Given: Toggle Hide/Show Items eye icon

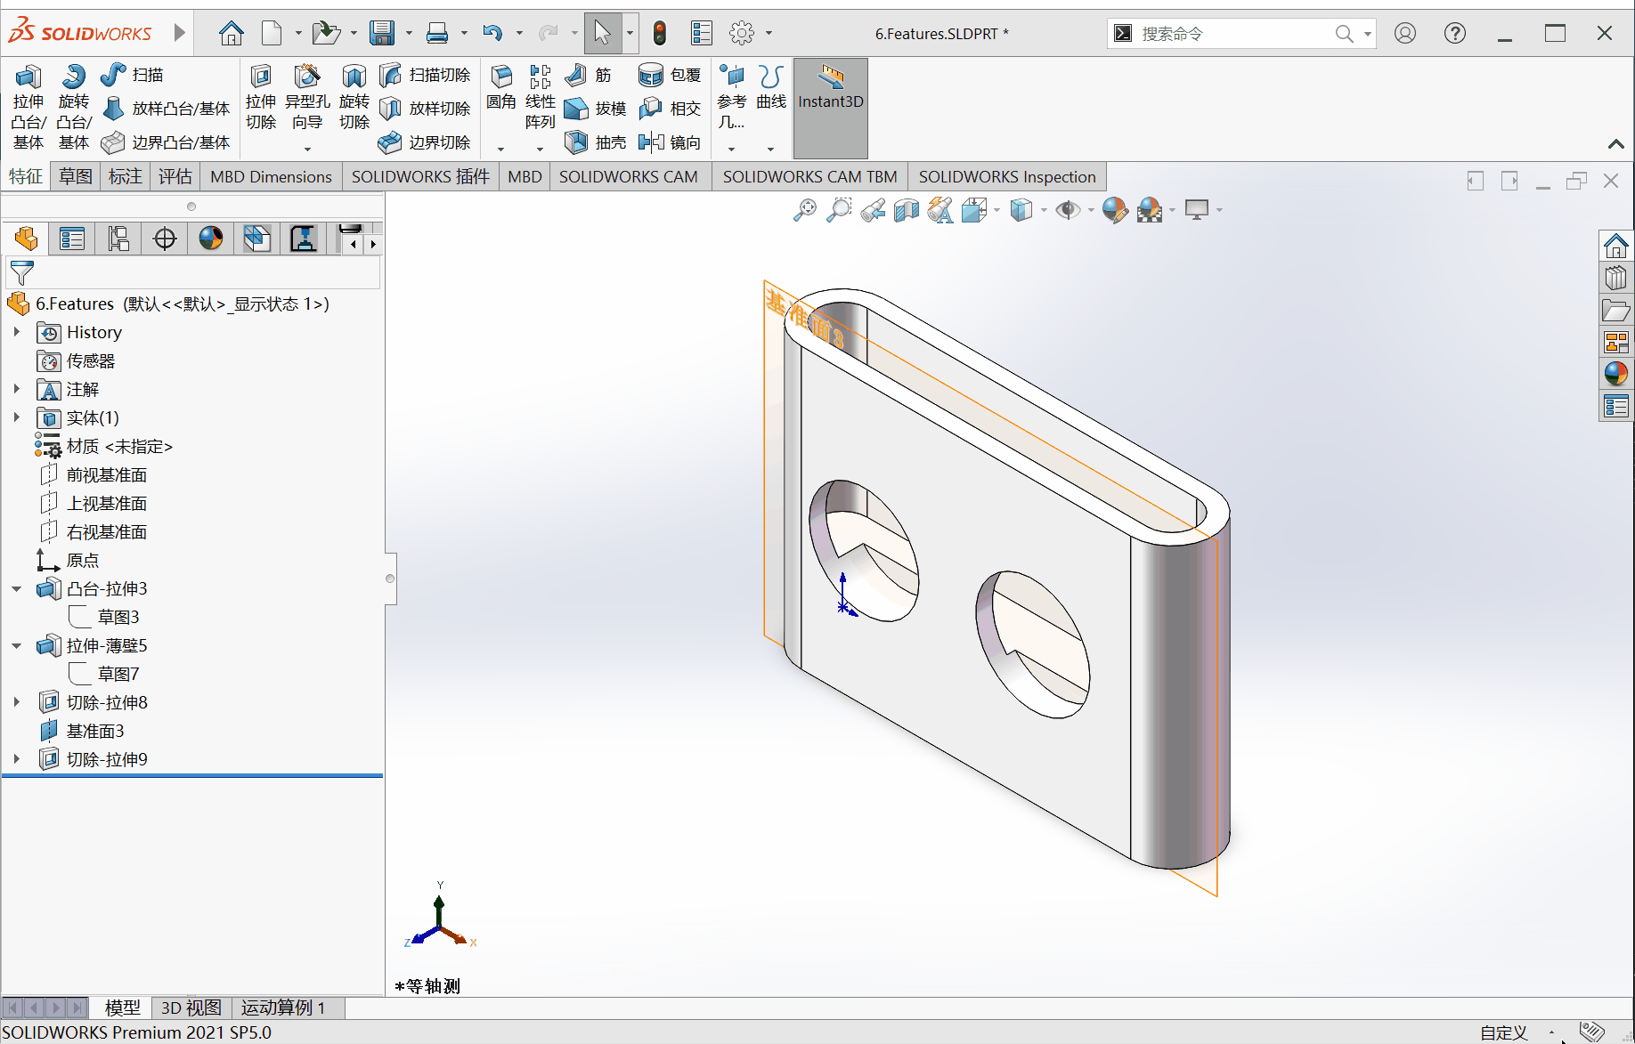Looking at the screenshot, I should [1068, 210].
